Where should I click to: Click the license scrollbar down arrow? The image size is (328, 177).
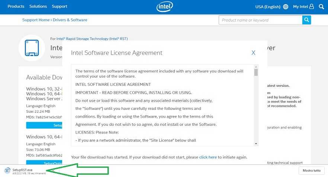click(256, 144)
